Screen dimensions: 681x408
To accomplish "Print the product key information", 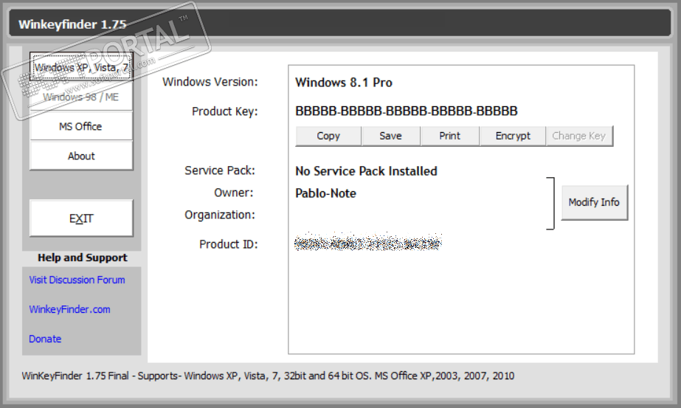I will coord(449,136).
